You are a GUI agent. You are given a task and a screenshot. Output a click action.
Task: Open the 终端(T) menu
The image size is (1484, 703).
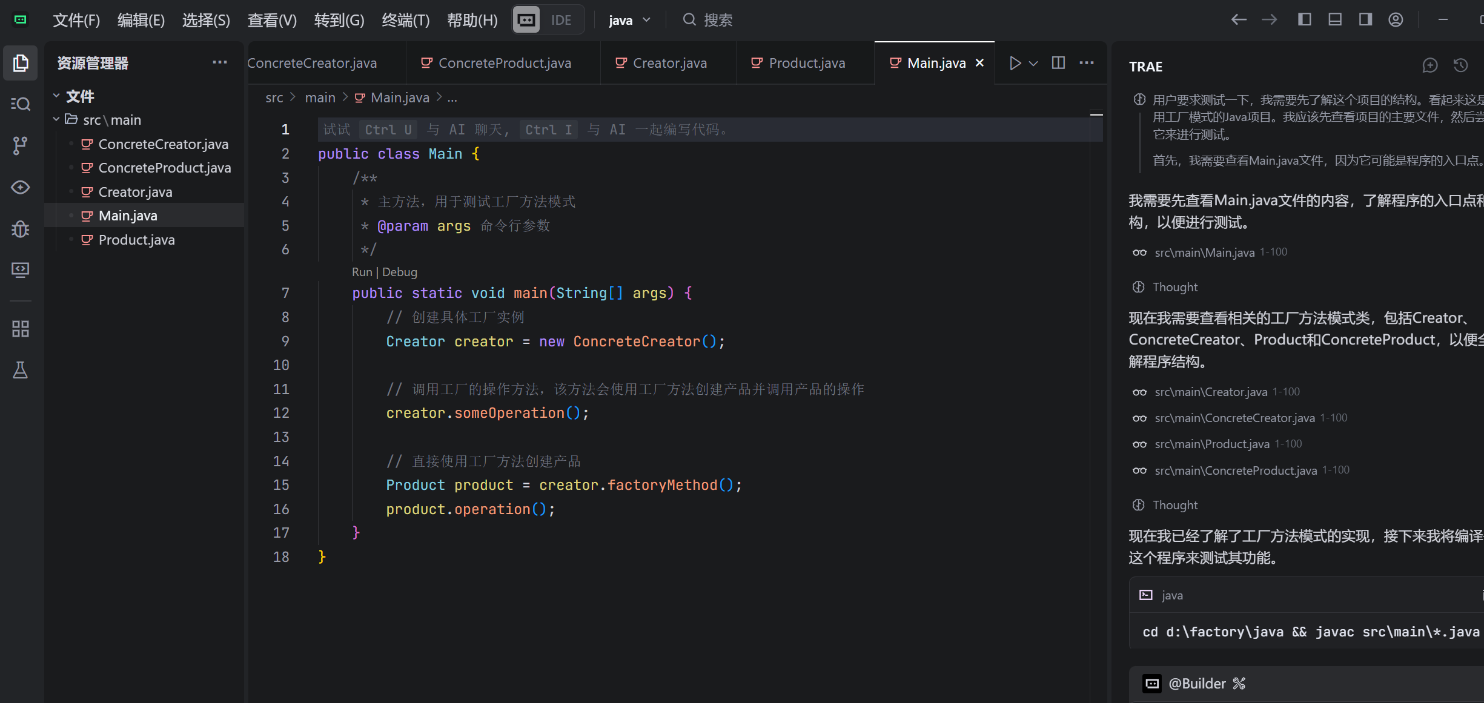(405, 20)
